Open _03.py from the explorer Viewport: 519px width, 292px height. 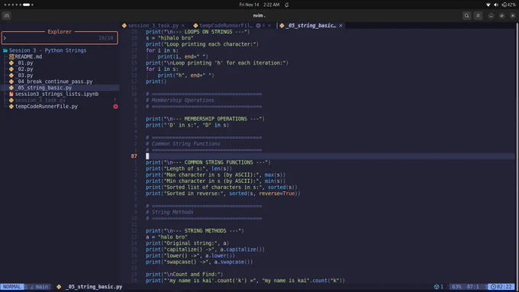point(24,75)
